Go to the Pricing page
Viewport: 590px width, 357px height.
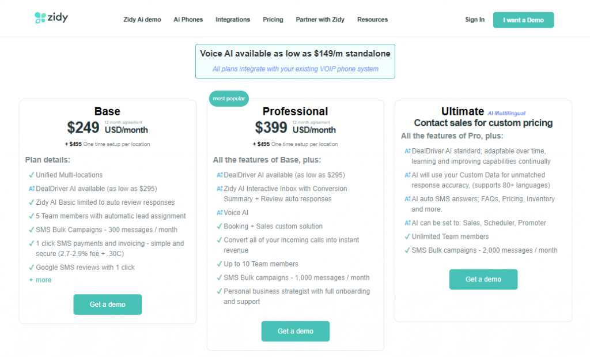pyautogui.click(x=273, y=20)
